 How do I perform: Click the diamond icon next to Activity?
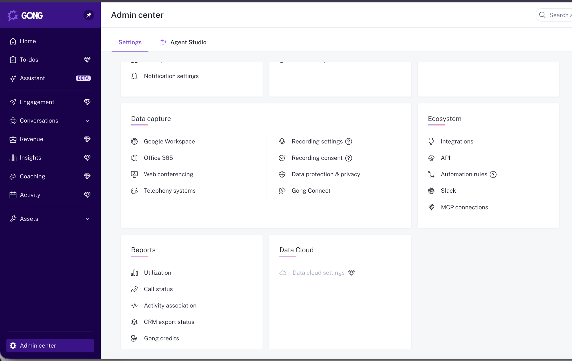tap(87, 195)
